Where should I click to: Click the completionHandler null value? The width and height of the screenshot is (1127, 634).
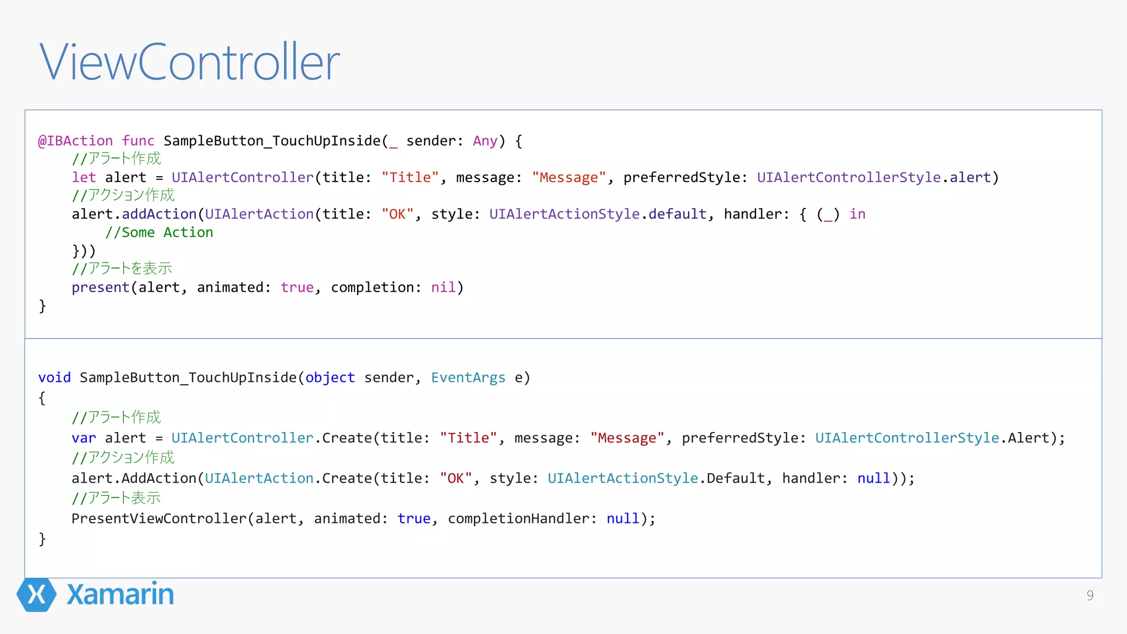pyautogui.click(x=622, y=518)
